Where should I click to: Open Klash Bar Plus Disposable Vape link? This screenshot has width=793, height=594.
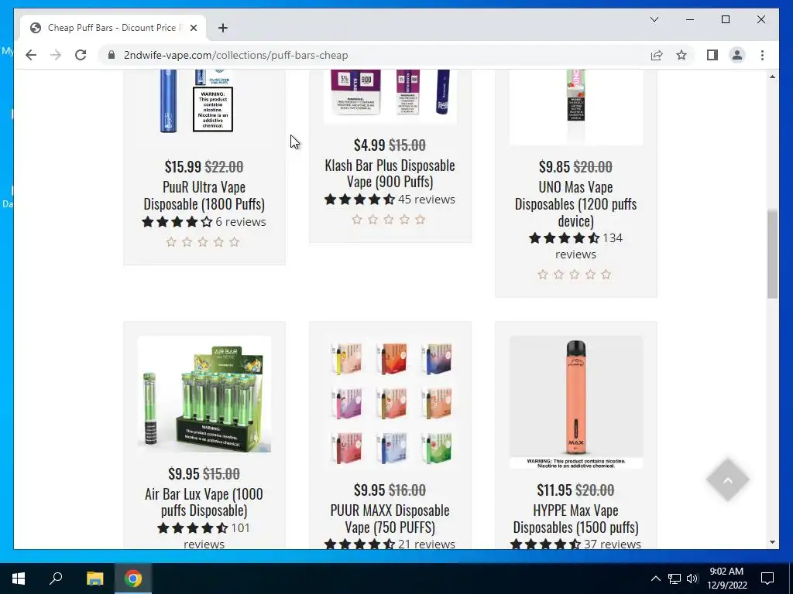(x=390, y=173)
